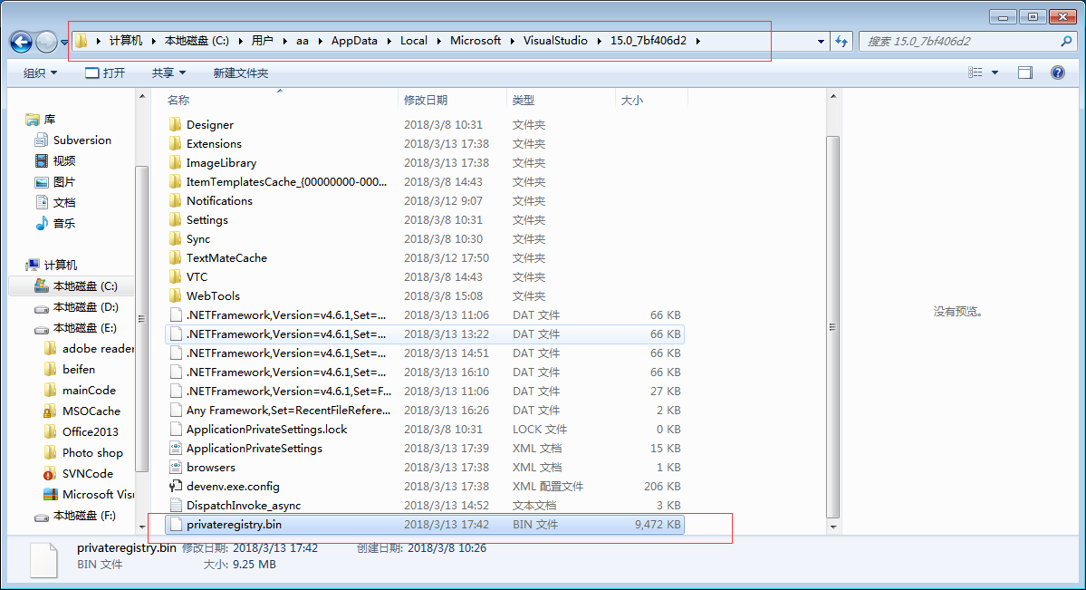Open SVNCode folder icon in sidebar

coord(50,473)
